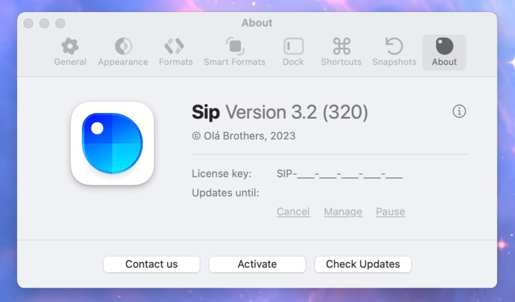This screenshot has height=302, width=515.
Task: Select the Smart Formats tab
Action: point(234,52)
